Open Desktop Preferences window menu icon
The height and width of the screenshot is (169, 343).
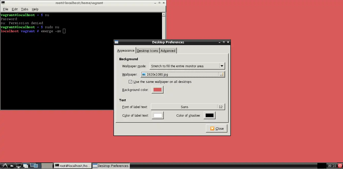coord(116,42)
